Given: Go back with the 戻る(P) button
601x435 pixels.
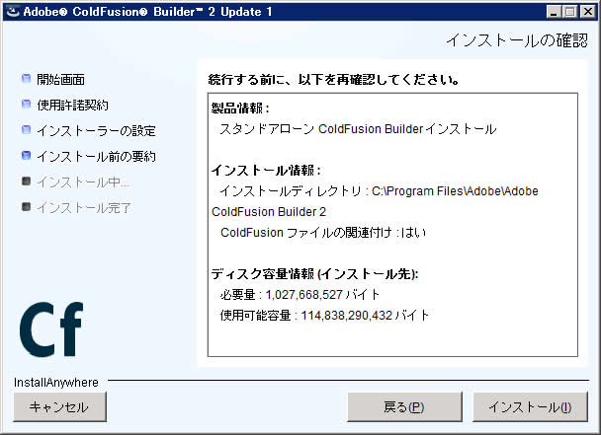Looking at the screenshot, I should click(404, 406).
